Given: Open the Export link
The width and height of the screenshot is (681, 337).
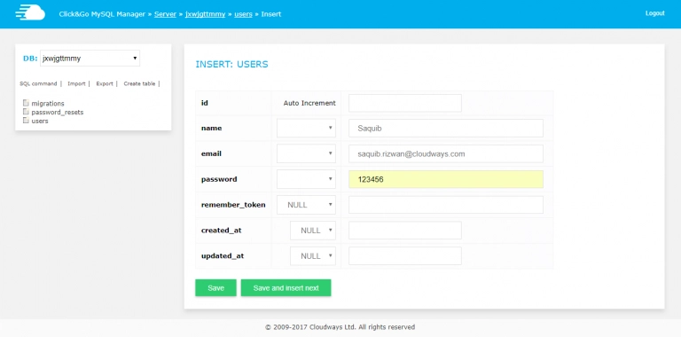Looking at the screenshot, I should (x=105, y=83).
